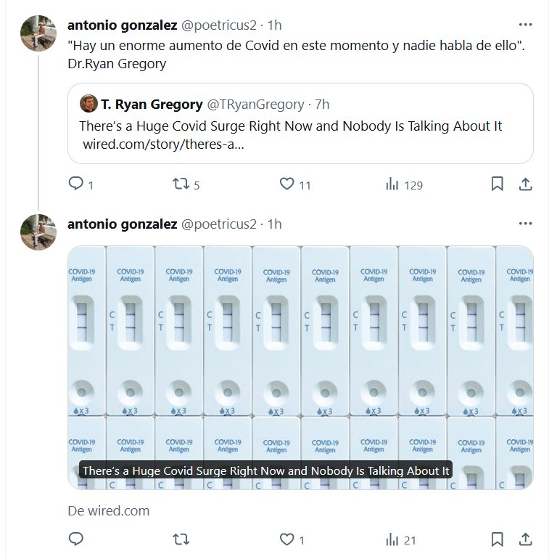Open the 'De wired.com' source link
The height and width of the screenshot is (559, 557).
108,510
